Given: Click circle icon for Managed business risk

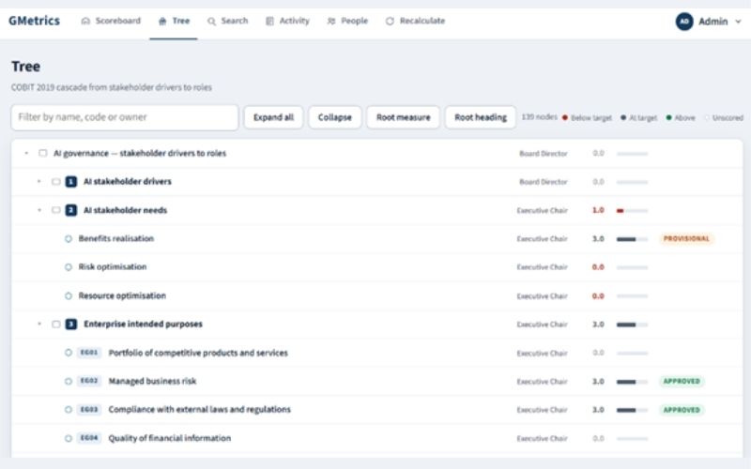Looking at the screenshot, I should [x=69, y=382].
